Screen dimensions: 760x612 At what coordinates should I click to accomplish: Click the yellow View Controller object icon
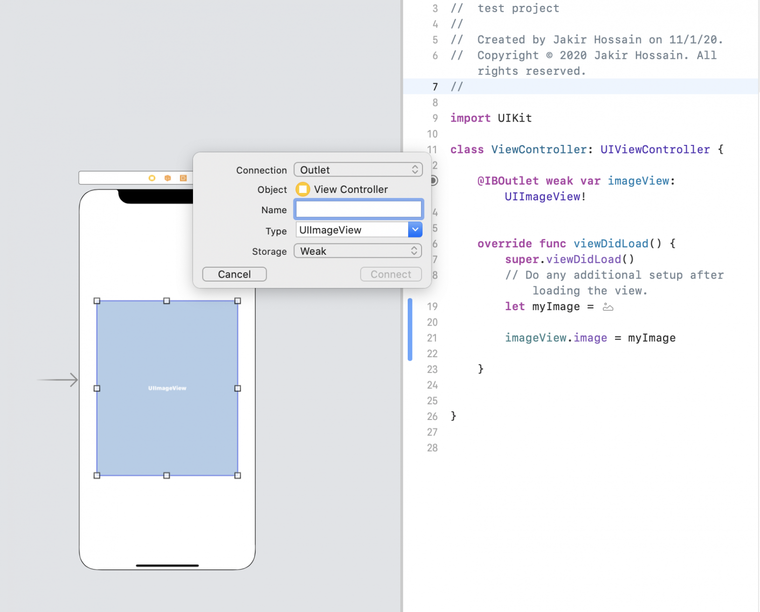click(x=303, y=189)
